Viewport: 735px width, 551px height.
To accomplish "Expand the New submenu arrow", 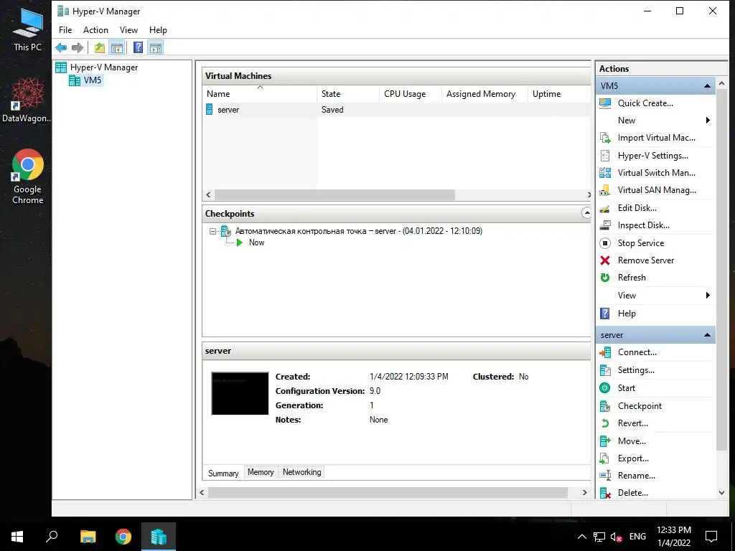I will click(x=708, y=121).
